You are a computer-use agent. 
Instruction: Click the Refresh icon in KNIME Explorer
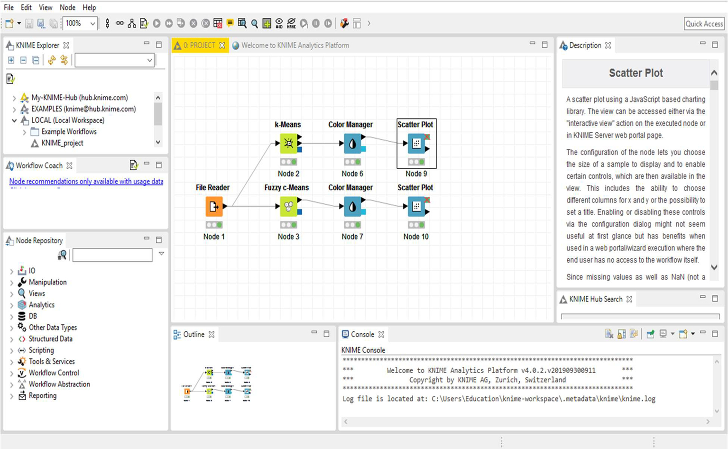52,60
